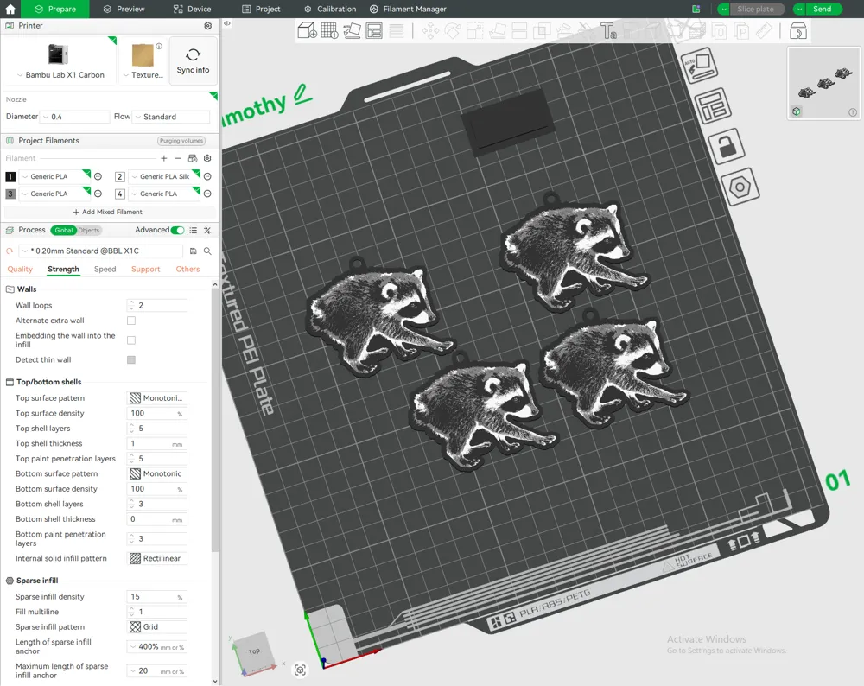Switch to the Preview tab
Viewport: 864px width, 686px height.
[x=124, y=9]
